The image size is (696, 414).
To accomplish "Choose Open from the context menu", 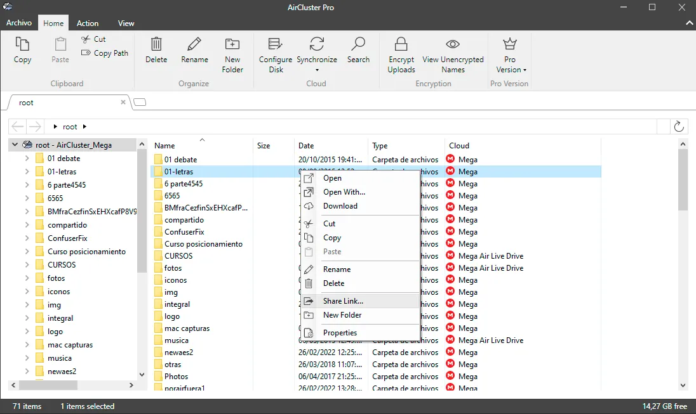I will click(x=360, y=178).
